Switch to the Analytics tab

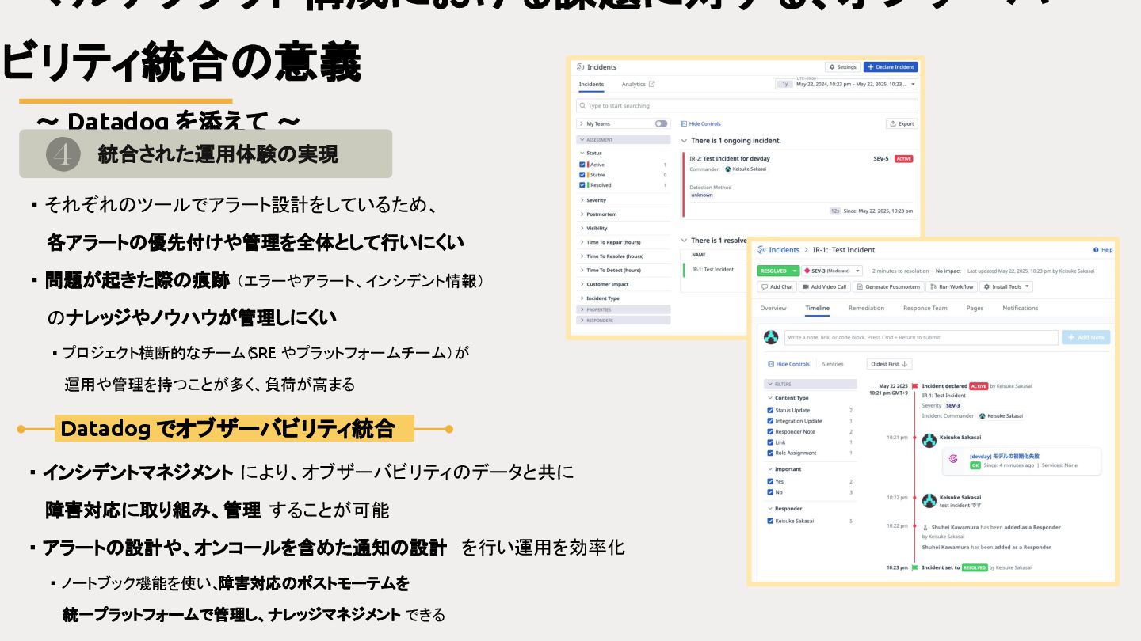(x=633, y=84)
